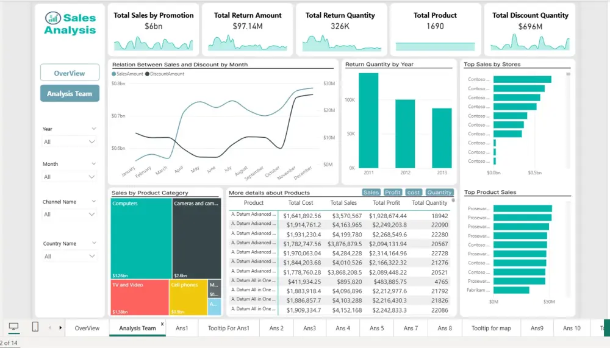Screen dimensions: 610x348
Task: Collapse the Year slicer header chevron
Action: 94,129
